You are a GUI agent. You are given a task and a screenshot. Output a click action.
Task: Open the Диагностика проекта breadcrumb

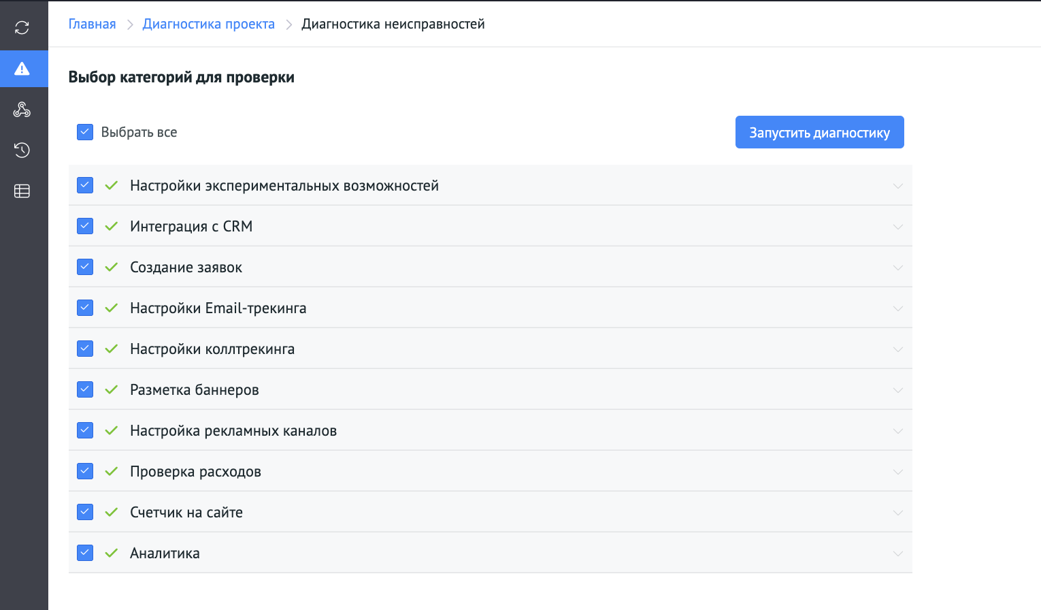click(x=208, y=23)
